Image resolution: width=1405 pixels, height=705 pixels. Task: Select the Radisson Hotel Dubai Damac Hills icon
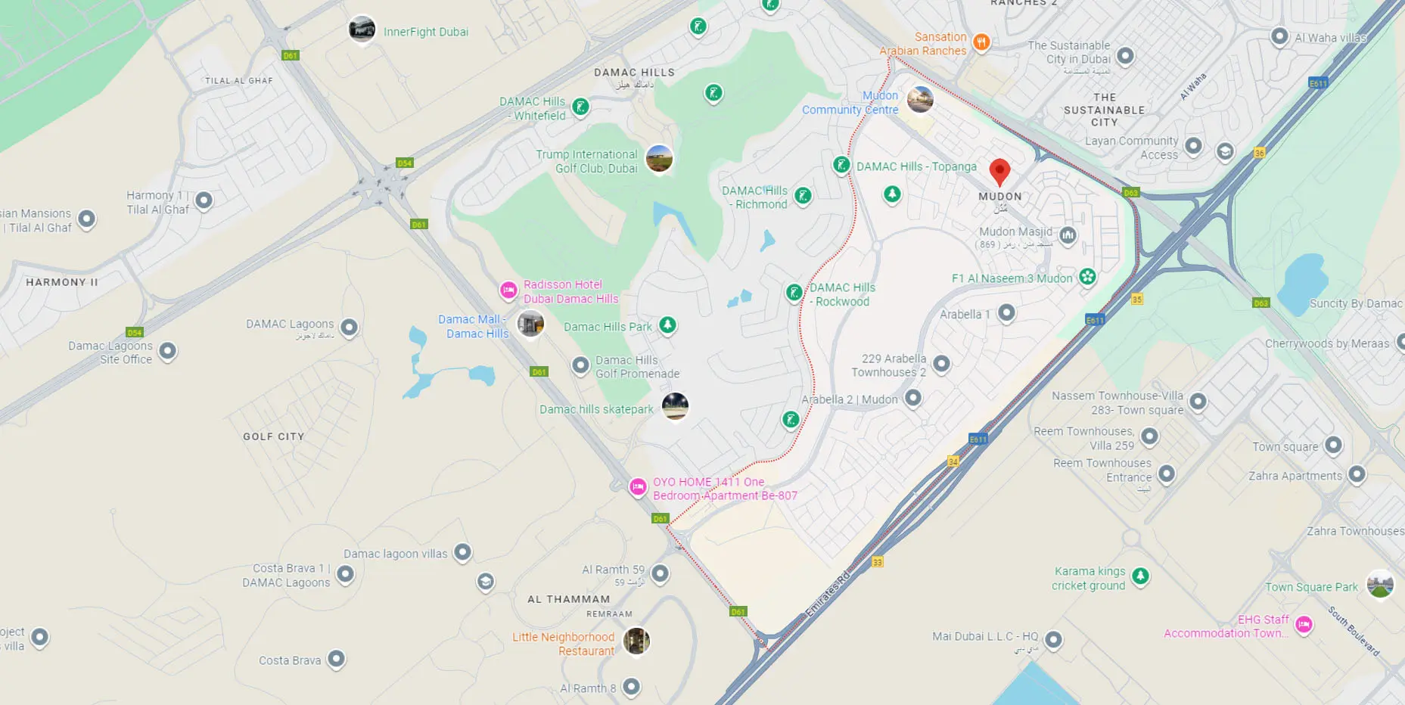pyautogui.click(x=508, y=290)
